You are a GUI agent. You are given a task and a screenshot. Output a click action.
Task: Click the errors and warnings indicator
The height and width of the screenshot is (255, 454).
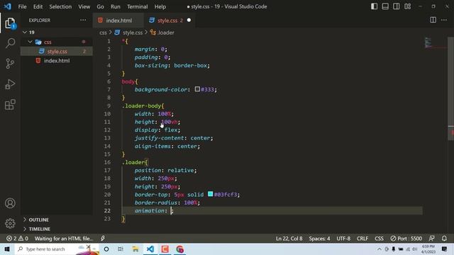17,239
